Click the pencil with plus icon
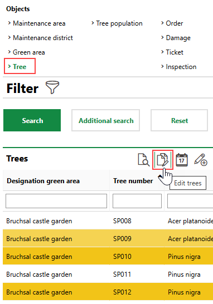Image resolution: width=213 pixels, height=304 pixels. click(x=201, y=160)
